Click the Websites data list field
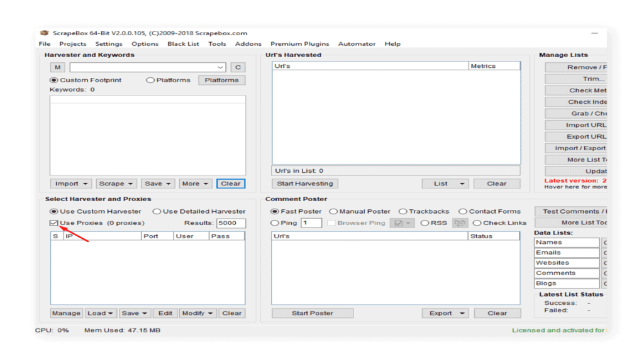The image size is (644, 362). pyautogui.click(x=567, y=263)
